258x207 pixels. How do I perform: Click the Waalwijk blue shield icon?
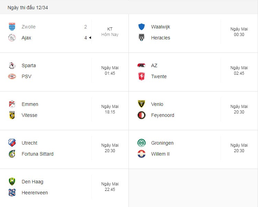pyautogui.click(x=142, y=27)
